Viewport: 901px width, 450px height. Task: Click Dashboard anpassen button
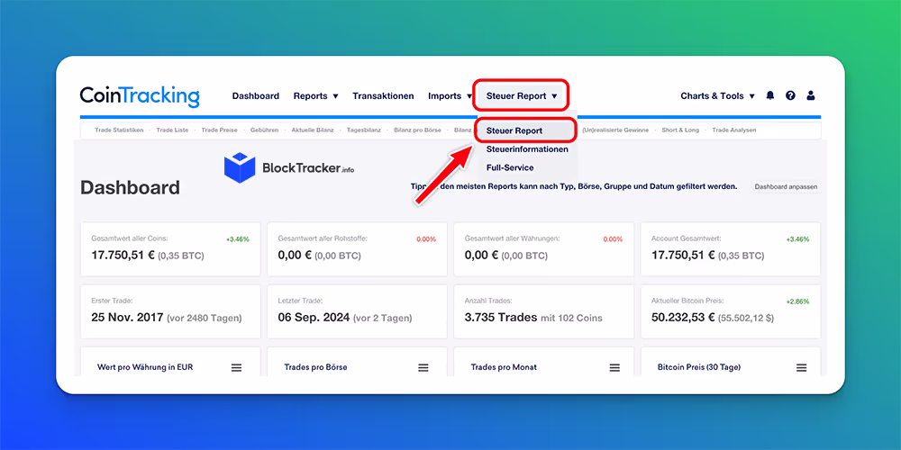pos(786,186)
